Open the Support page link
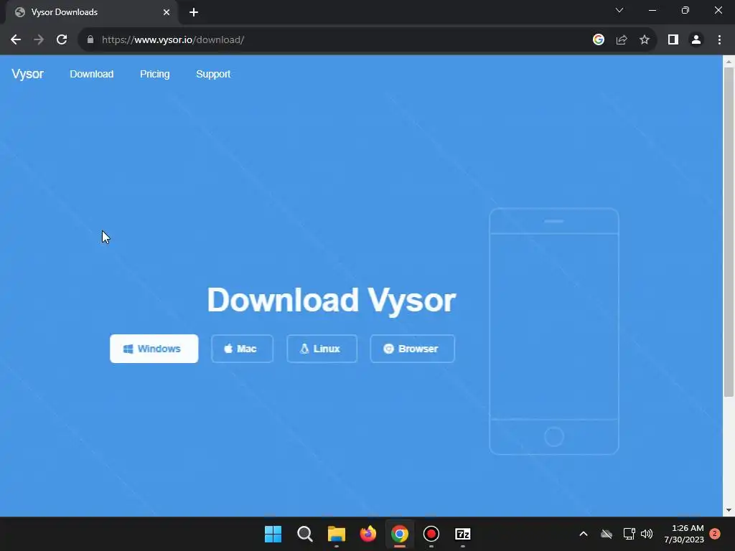 pos(213,74)
